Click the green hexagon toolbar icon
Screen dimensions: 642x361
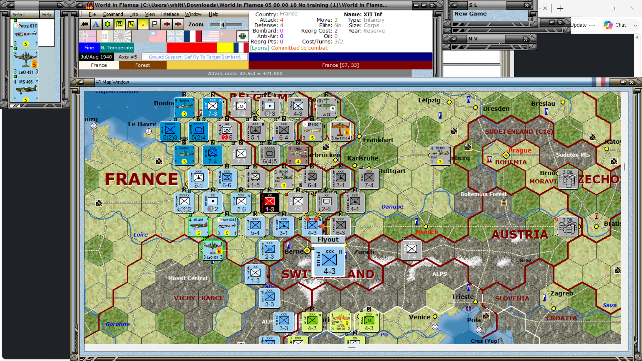(107, 24)
